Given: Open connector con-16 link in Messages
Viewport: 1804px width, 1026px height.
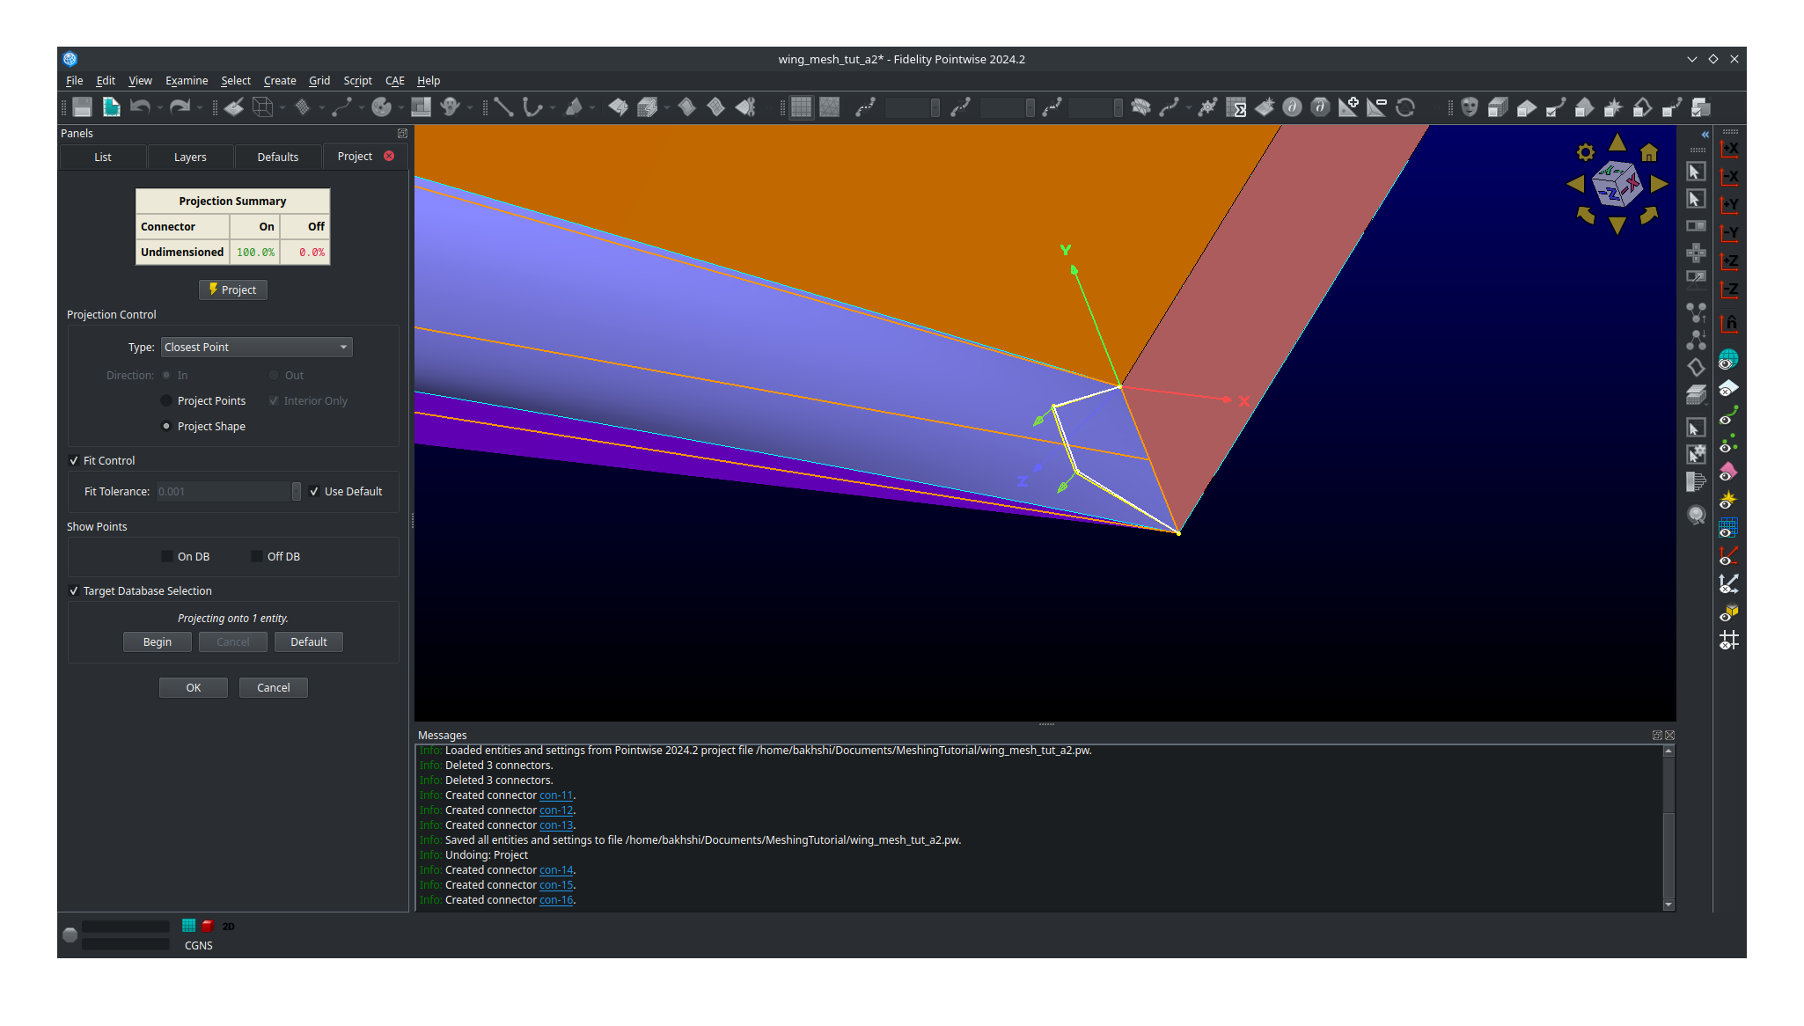Looking at the screenshot, I should pyautogui.click(x=555, y=899).
